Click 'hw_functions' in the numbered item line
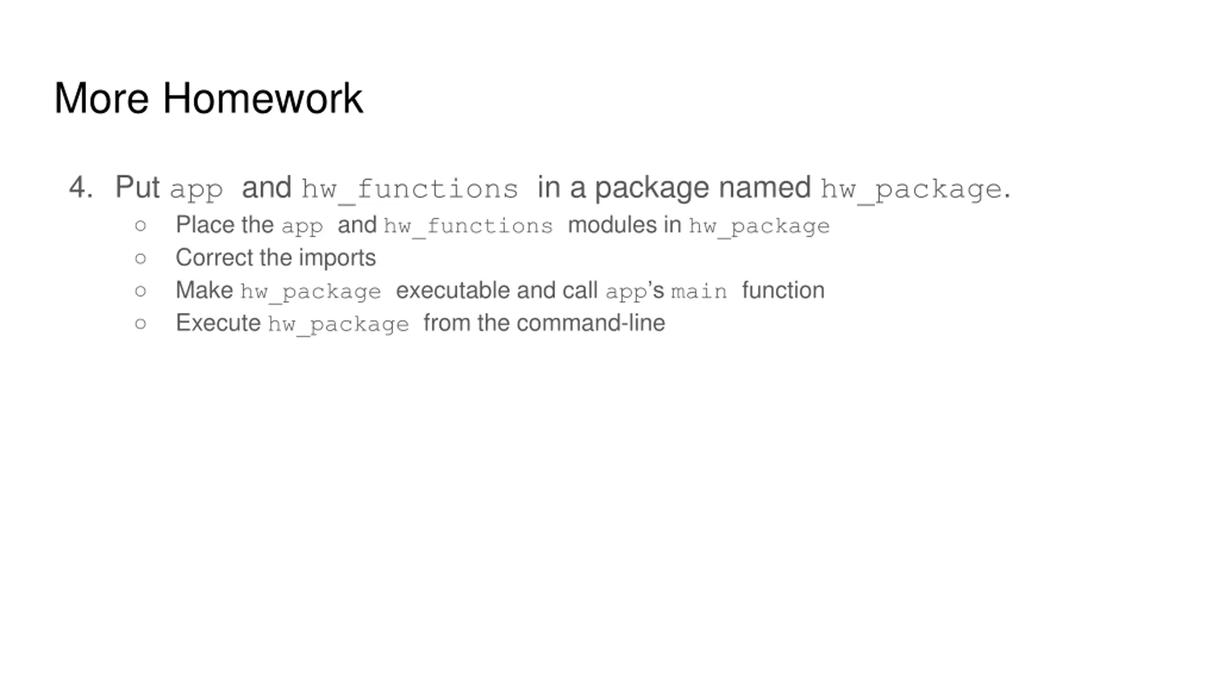1219x686 pixels. 410,189
